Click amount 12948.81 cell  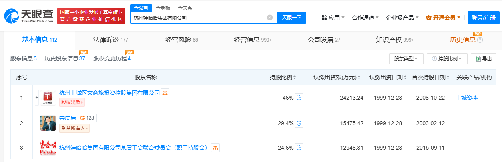pos(352,148)
